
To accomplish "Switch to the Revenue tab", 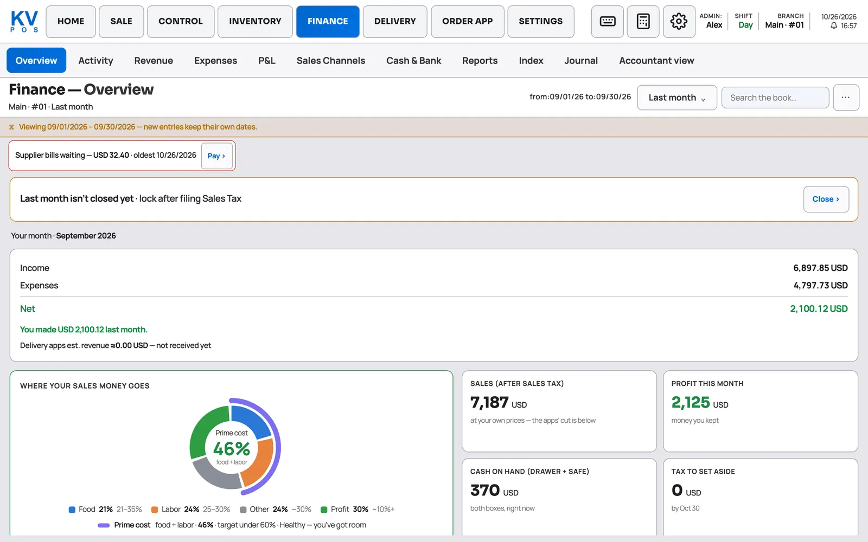I will tap(154, 60).
